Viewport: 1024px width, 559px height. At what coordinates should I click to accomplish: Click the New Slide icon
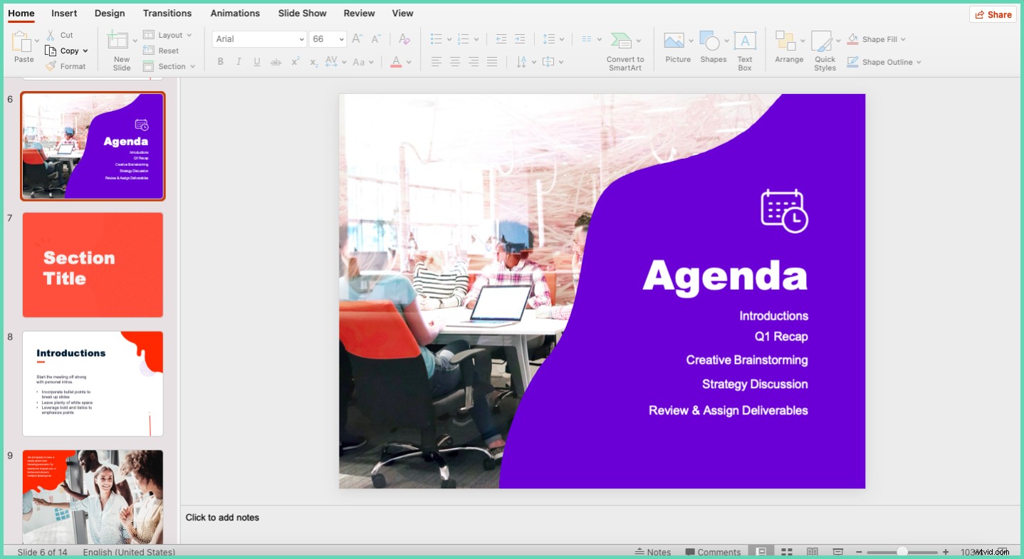[118, 43]
